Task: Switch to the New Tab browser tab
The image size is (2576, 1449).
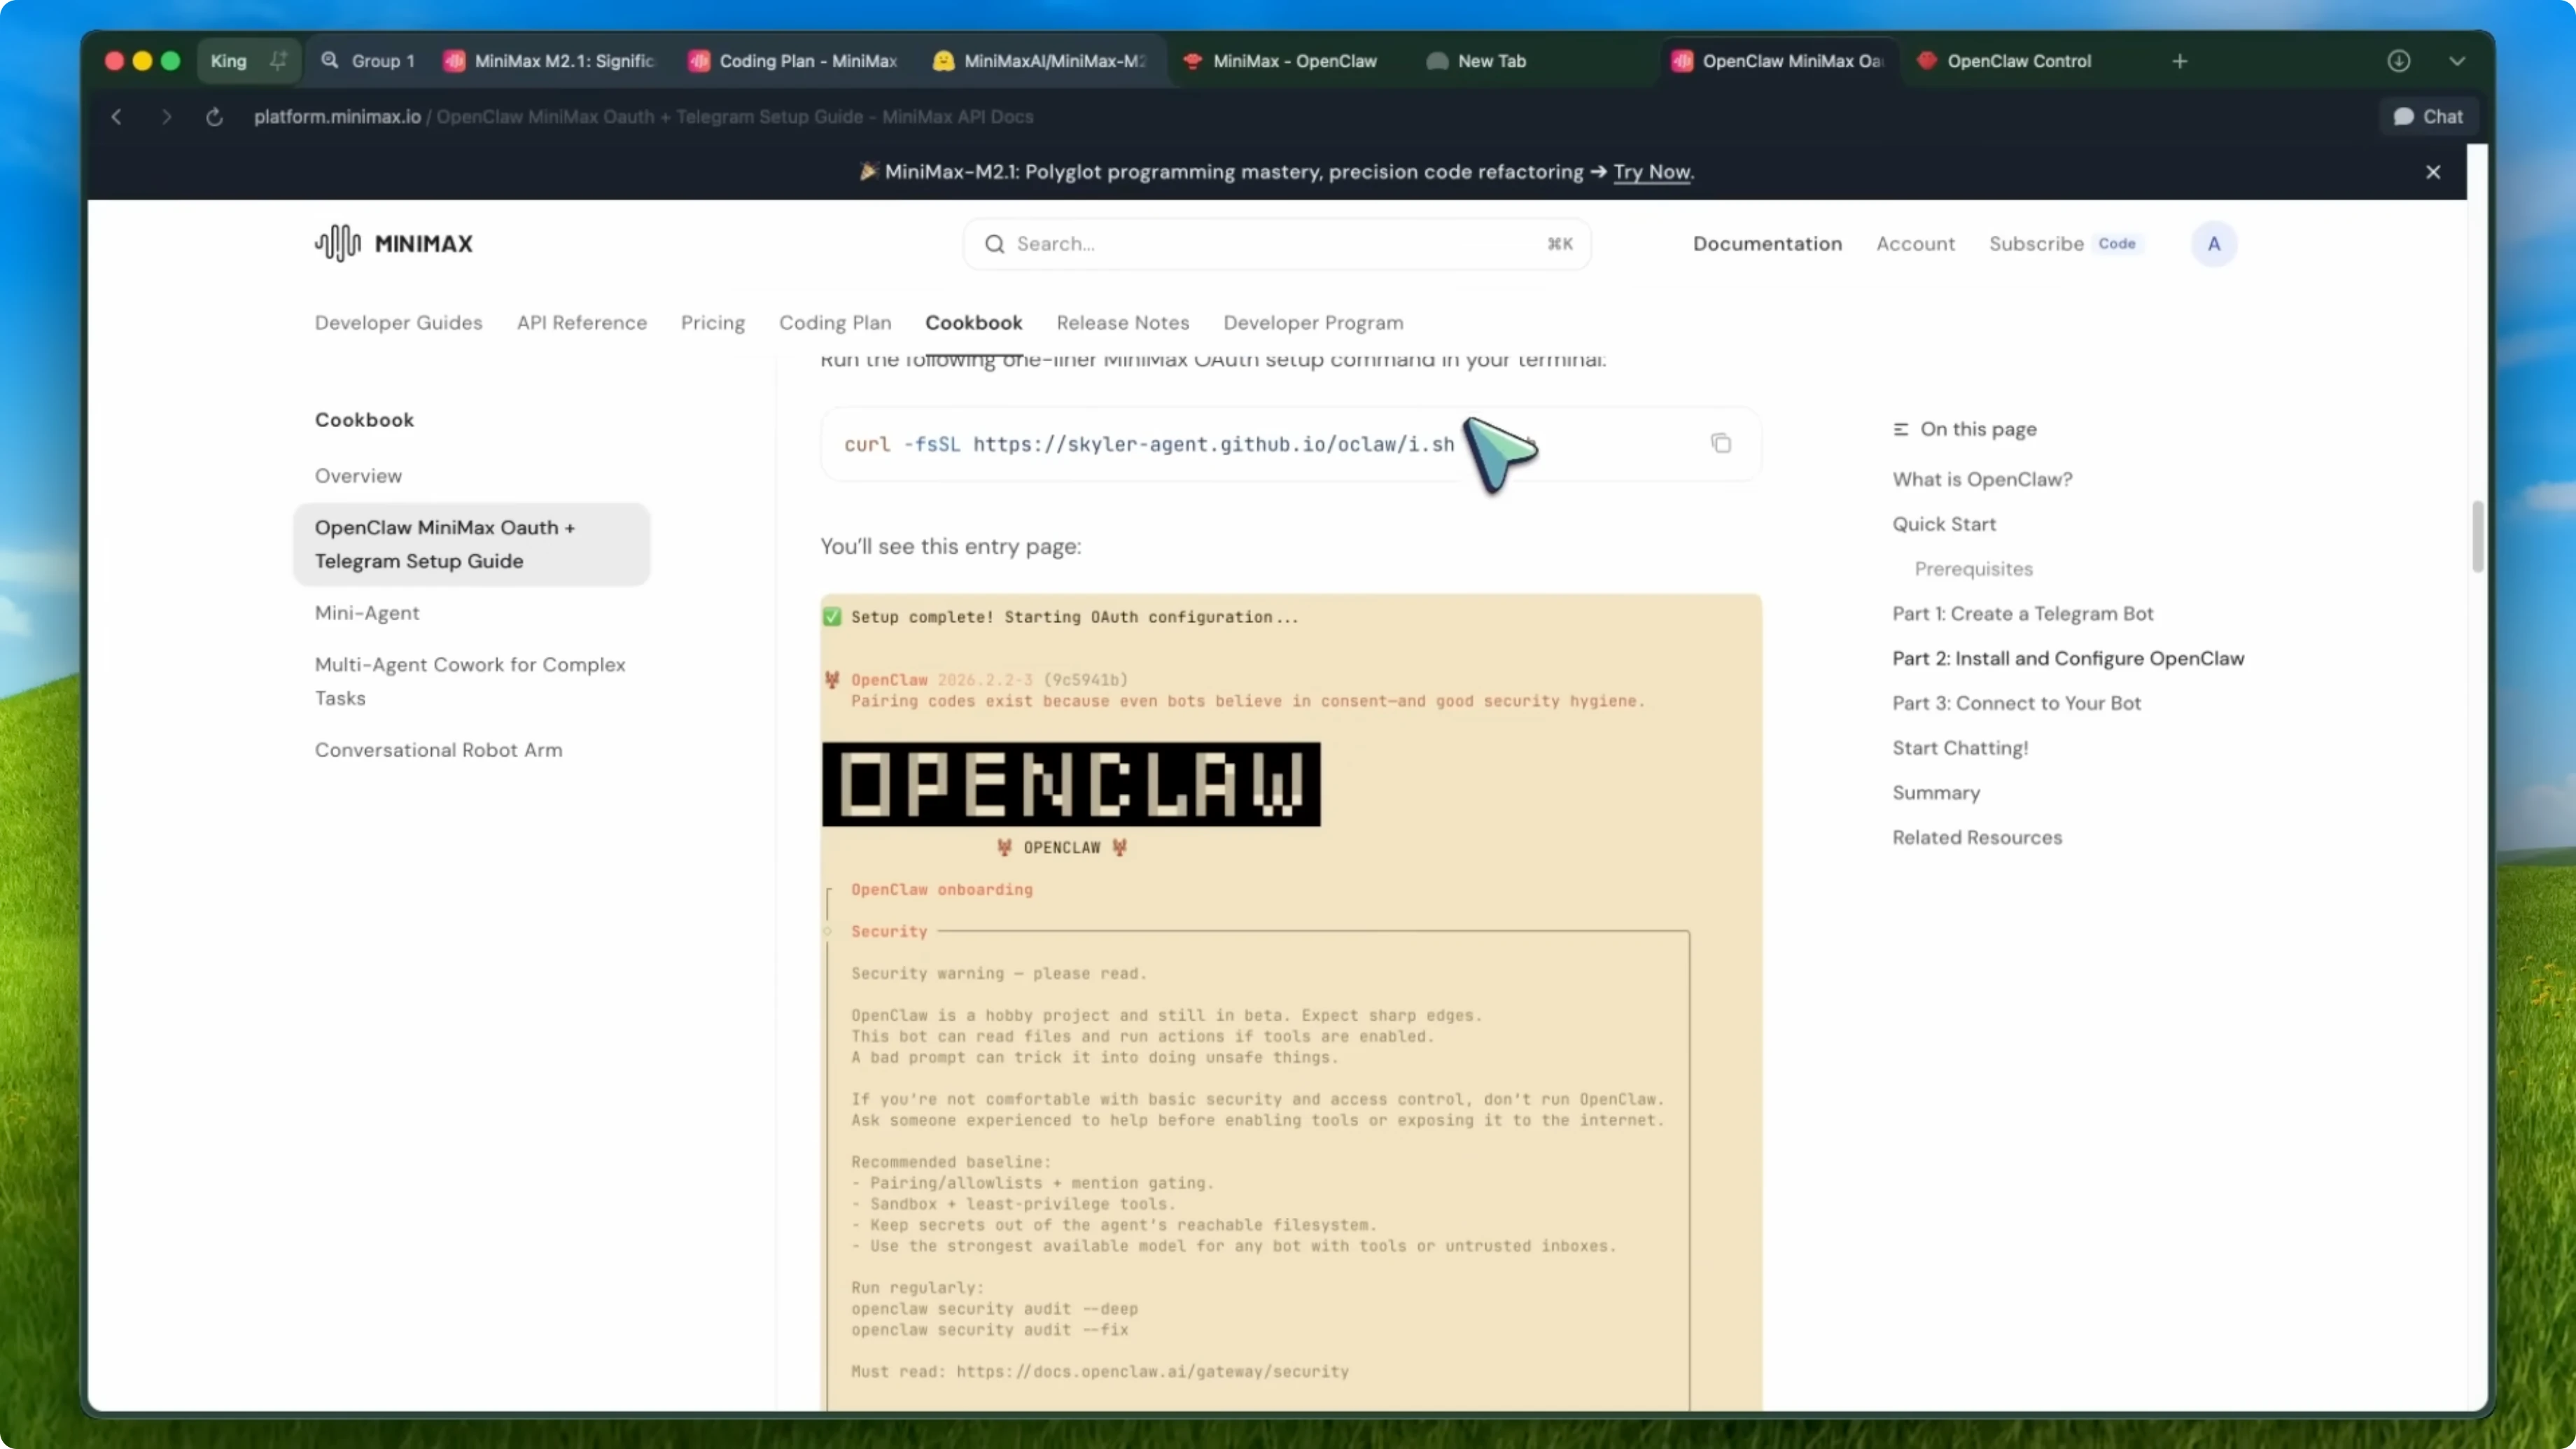Action: pyautogui.click(x=1491, y=61)
